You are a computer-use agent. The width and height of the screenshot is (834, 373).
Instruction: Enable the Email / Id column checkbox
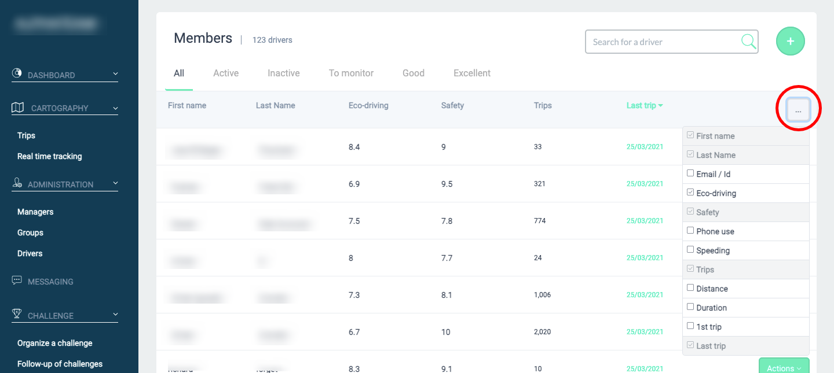[x=690, y=173]
